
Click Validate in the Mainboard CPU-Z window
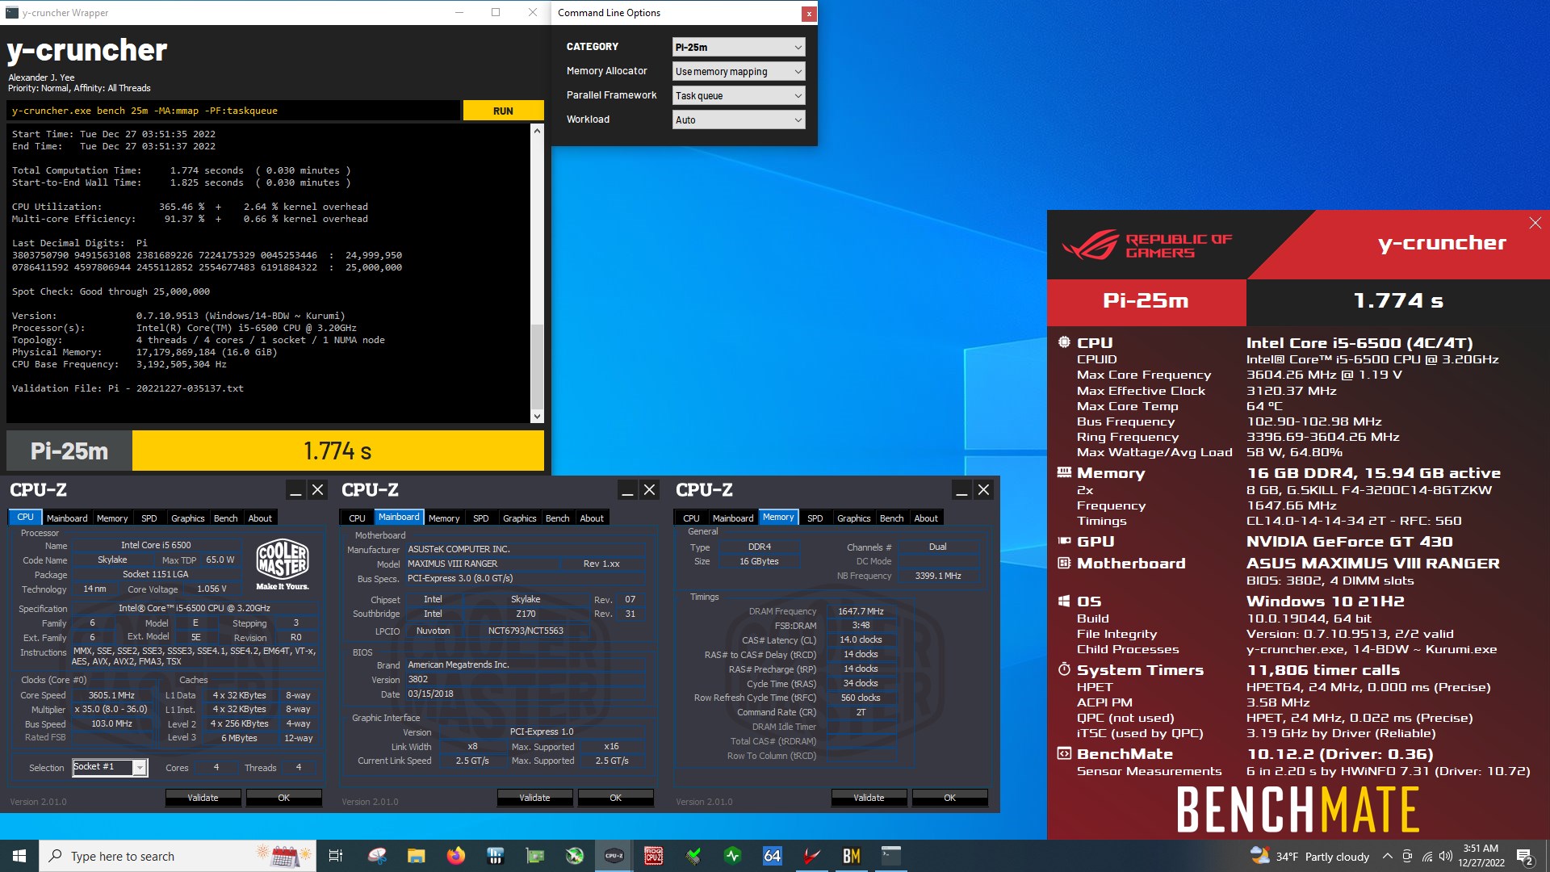point(534,797)
